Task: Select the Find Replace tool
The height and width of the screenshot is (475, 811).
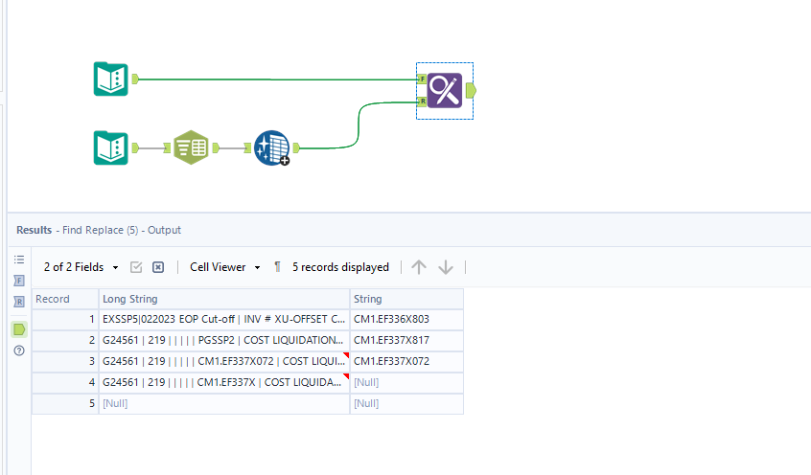Action: (x=445, y=90)
